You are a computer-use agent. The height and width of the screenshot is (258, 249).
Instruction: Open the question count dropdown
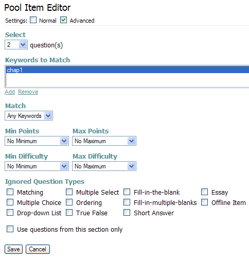tap(16, 45)
